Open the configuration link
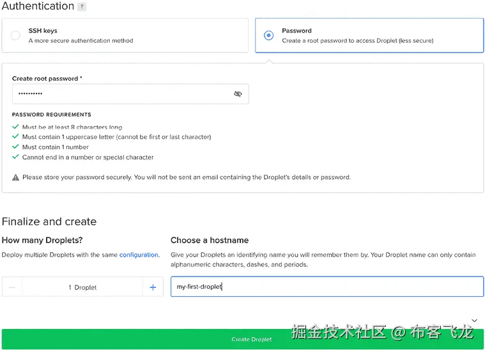Screen dimensions: 485x352 click(x=139, y=255)
